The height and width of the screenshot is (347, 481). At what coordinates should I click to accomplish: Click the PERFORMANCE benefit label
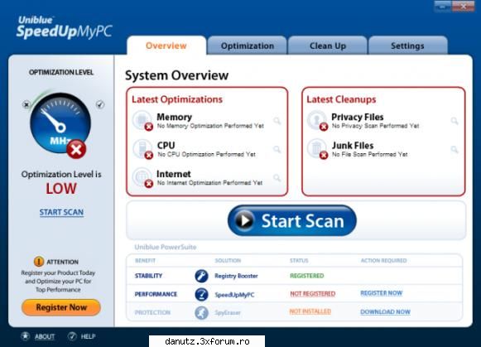point(156,294)
